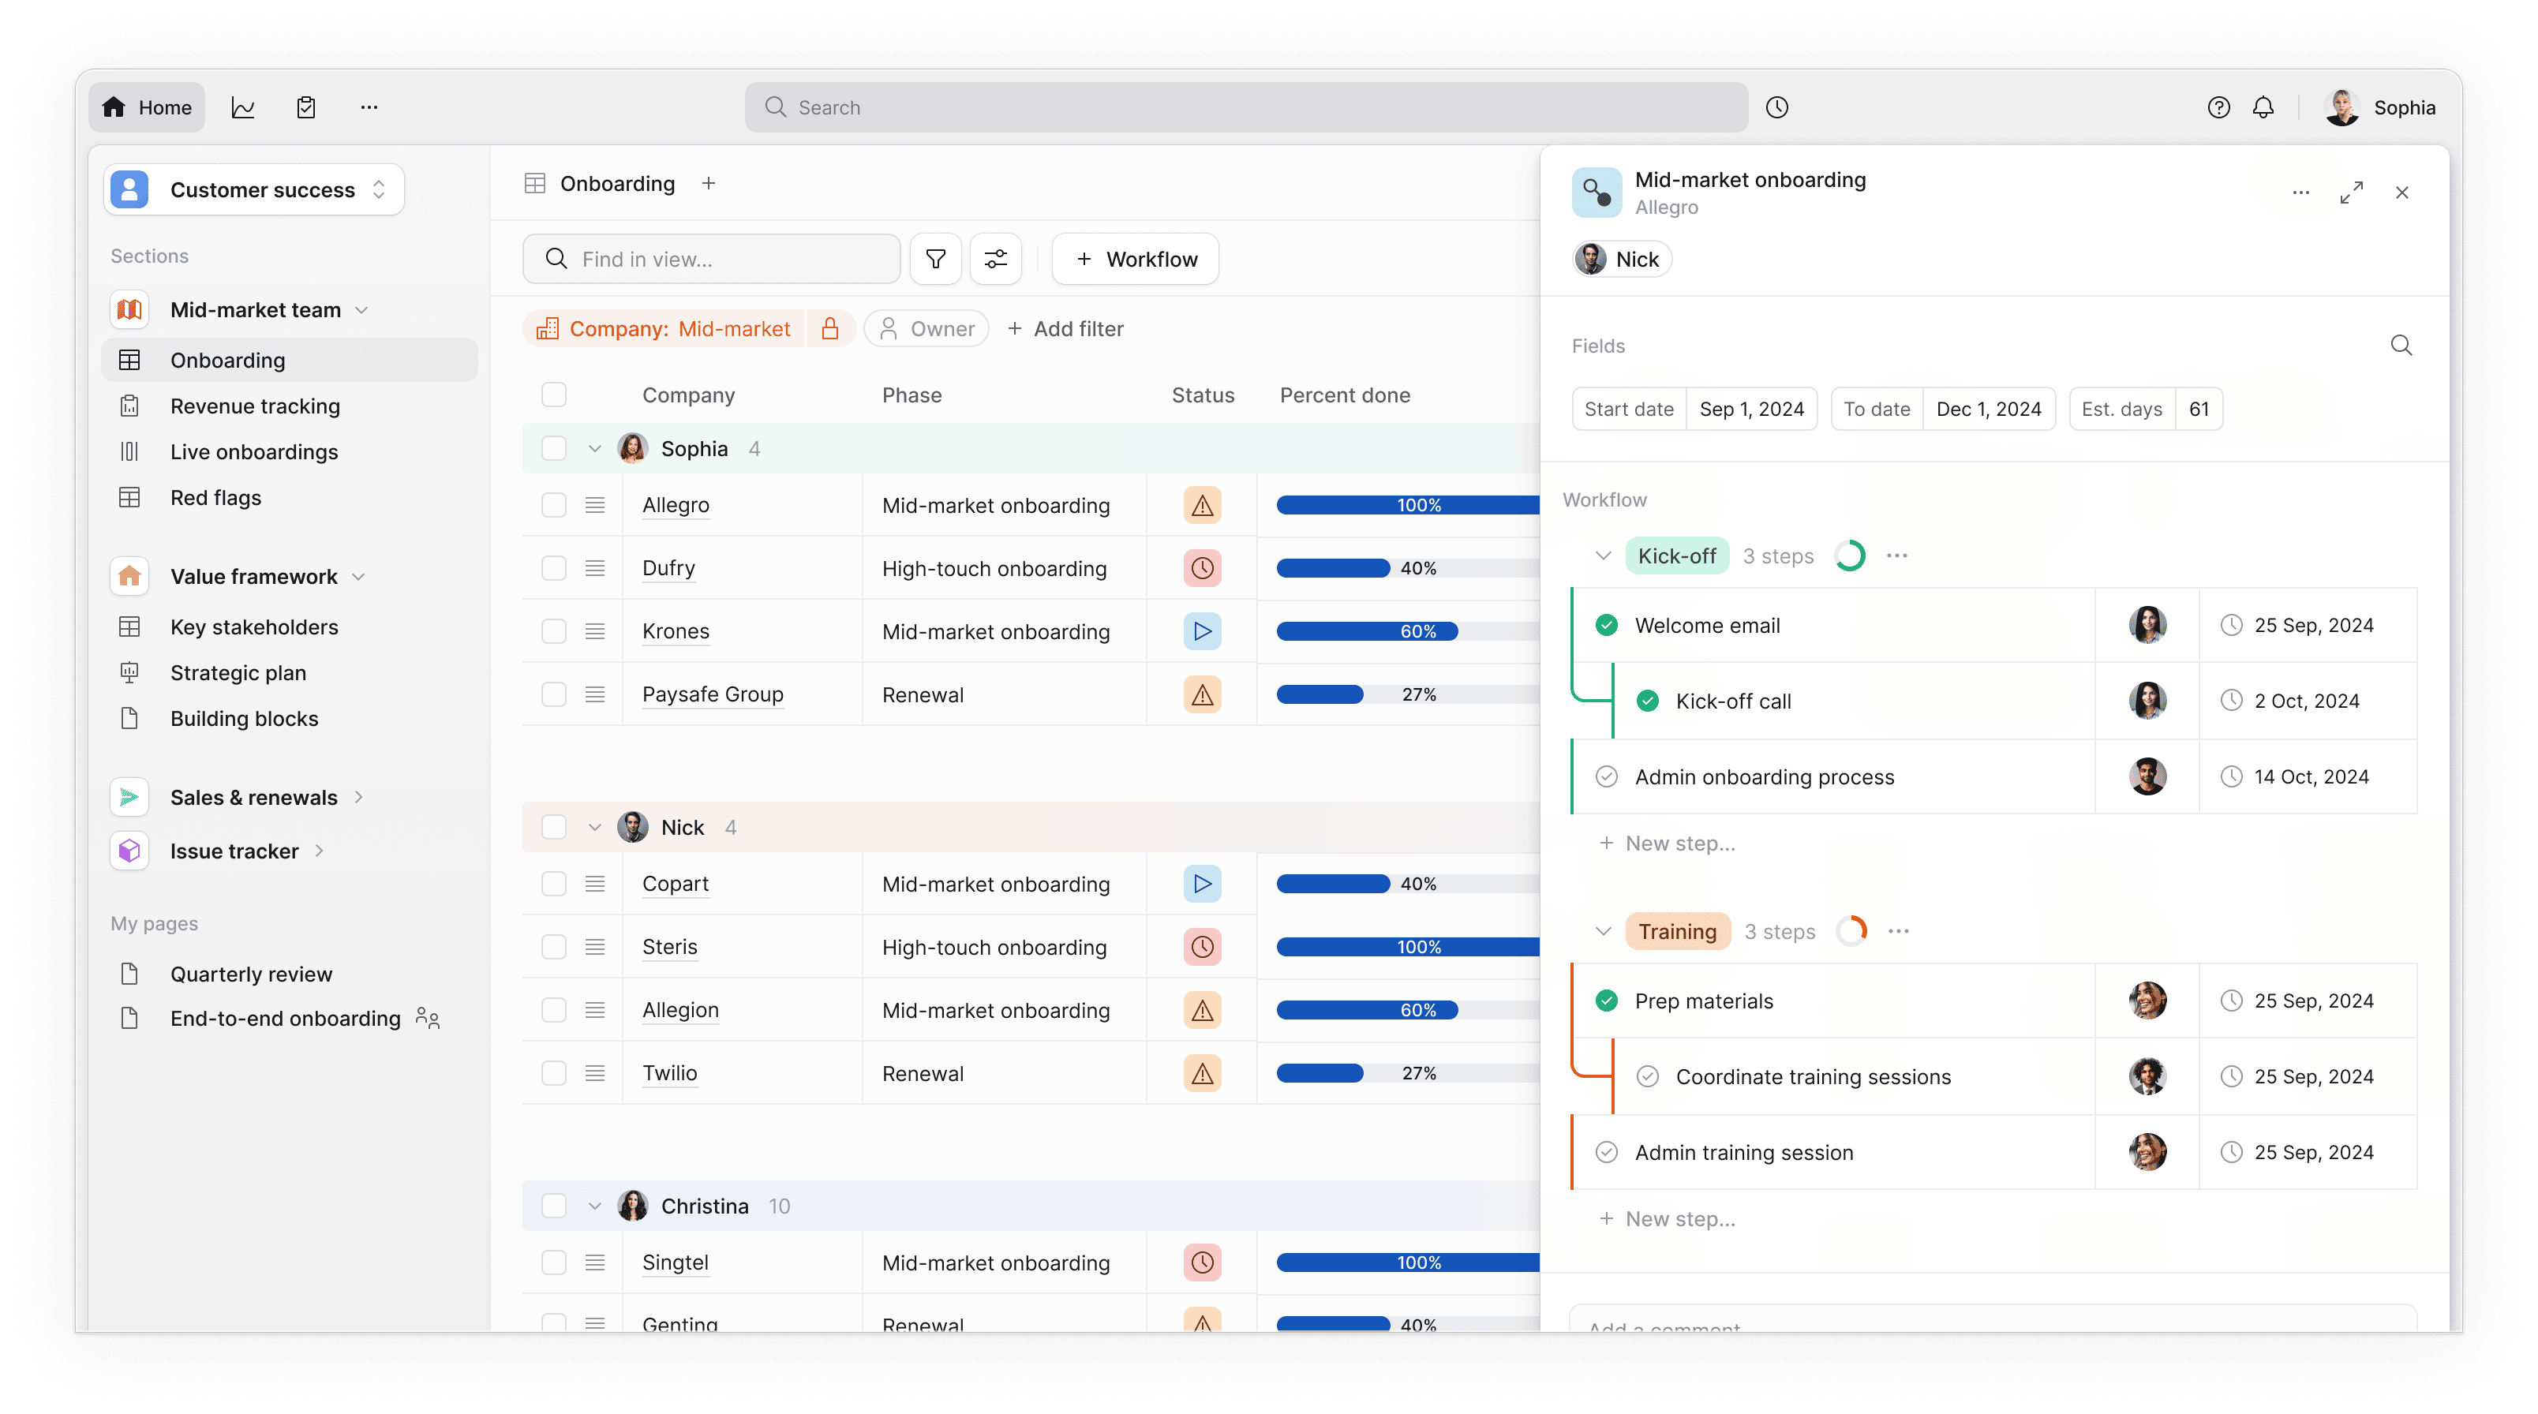Open the Revenue tracking view

pyautogui.click(x=255, y=406)
